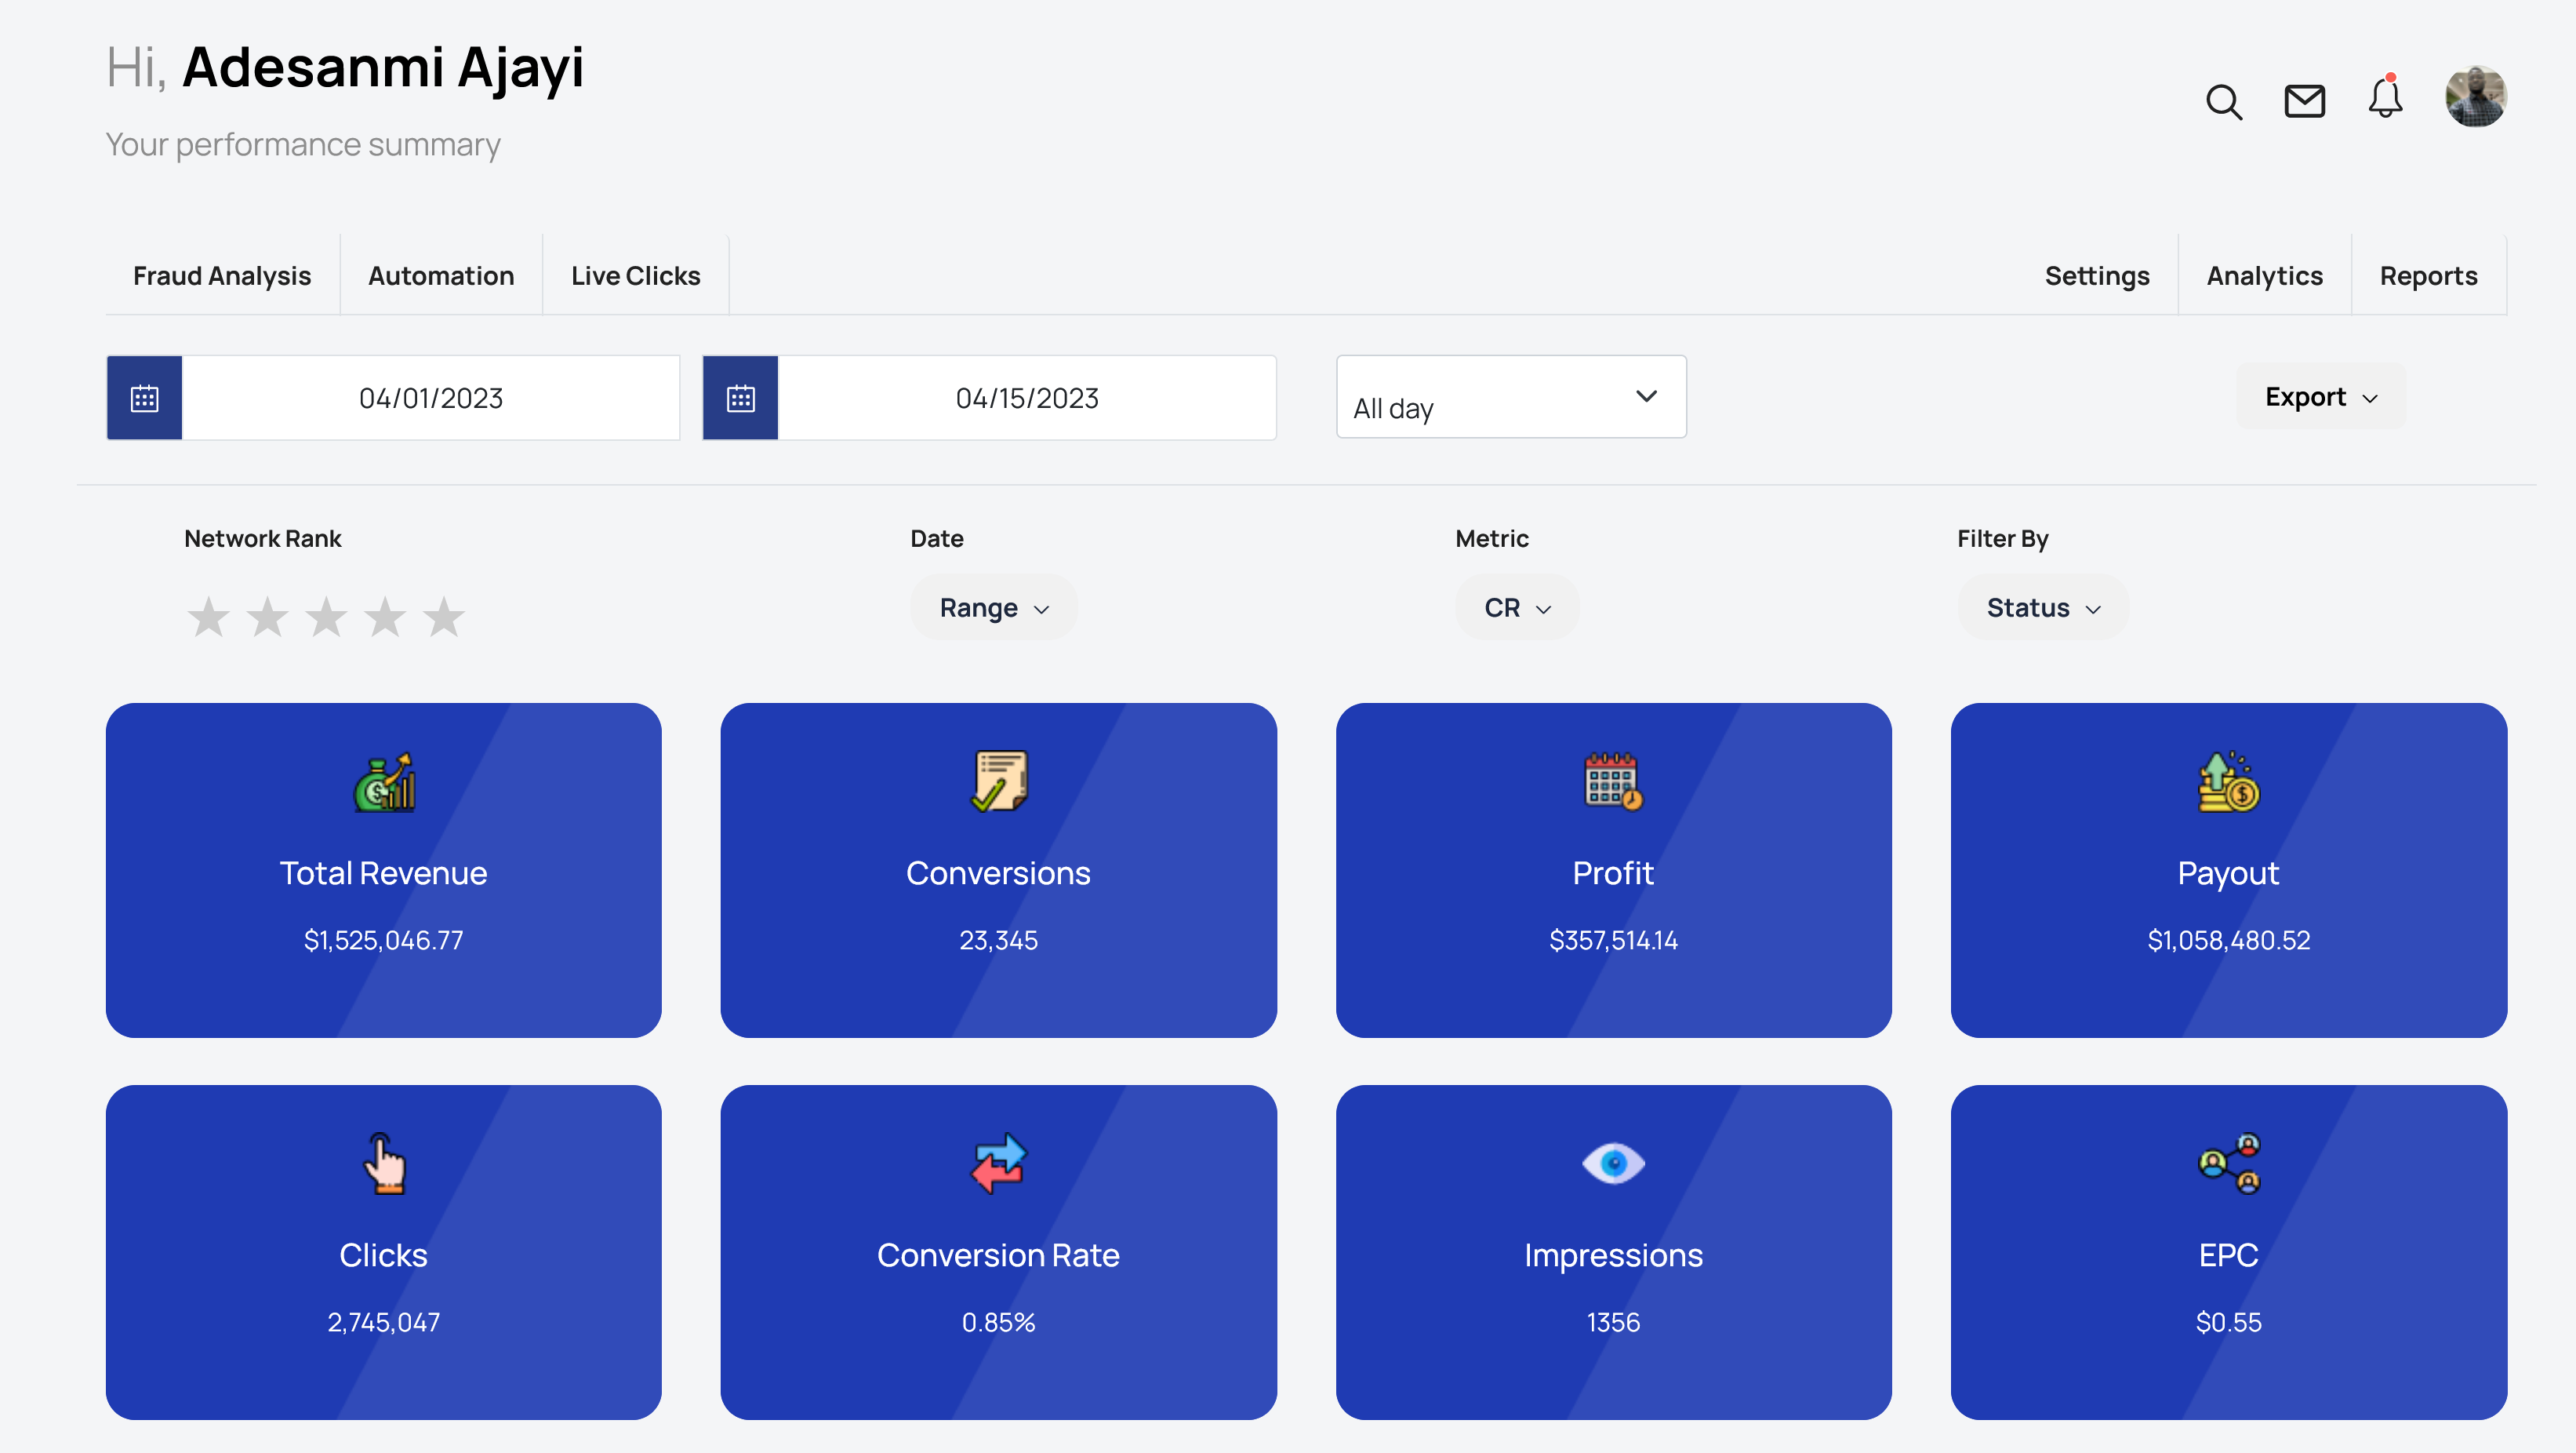Click the EPC people icon
This screenshot has width=2576, height=1453.
[2229, 1163]
